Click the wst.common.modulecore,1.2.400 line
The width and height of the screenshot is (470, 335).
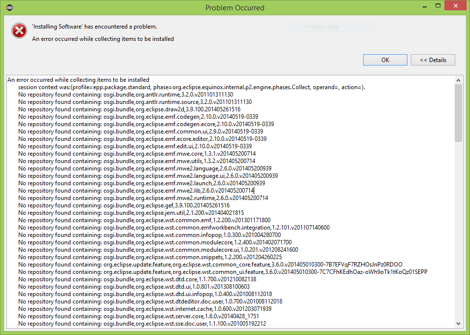155,242
